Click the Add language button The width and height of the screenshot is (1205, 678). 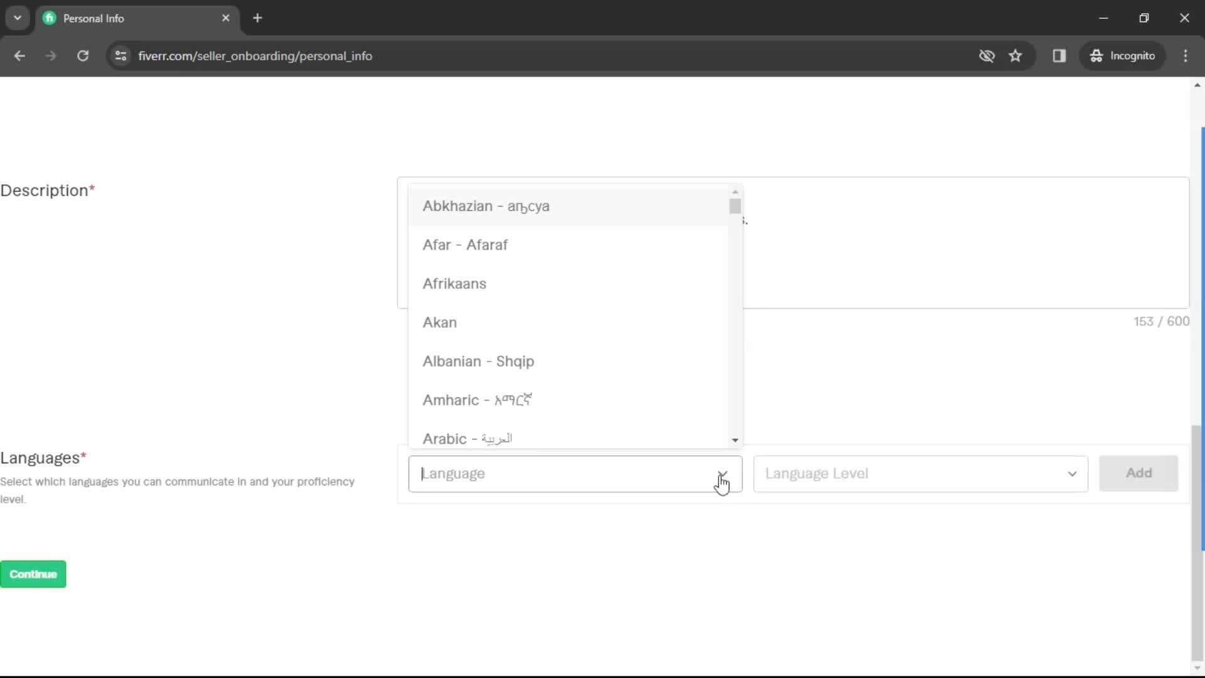coord(1138,473)
